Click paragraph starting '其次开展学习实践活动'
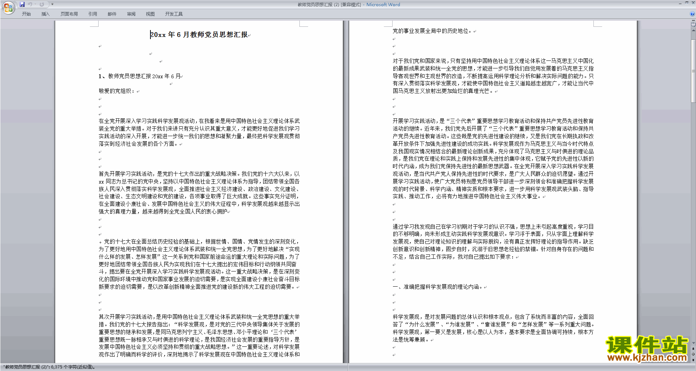This screenshot has height=371, width=696. (199, 336)
